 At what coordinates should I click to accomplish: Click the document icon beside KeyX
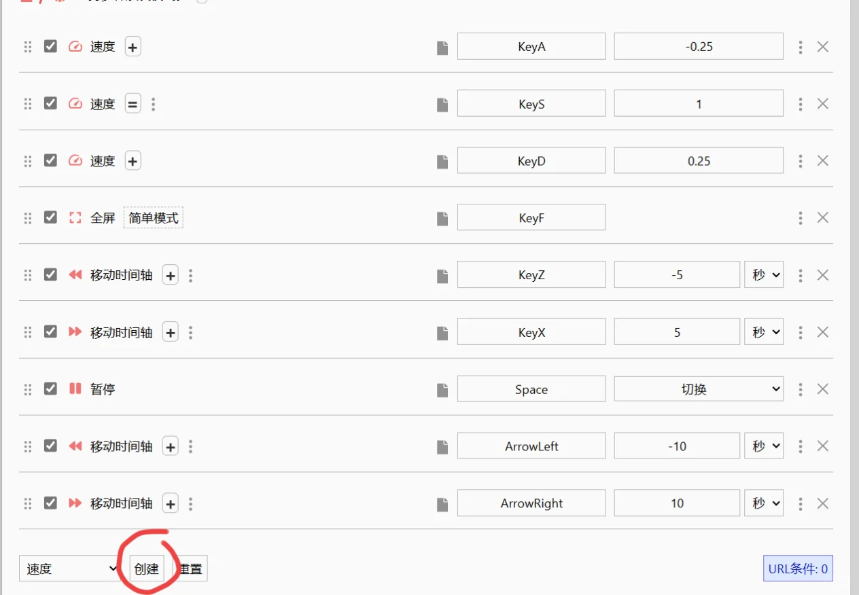[442, 333]
